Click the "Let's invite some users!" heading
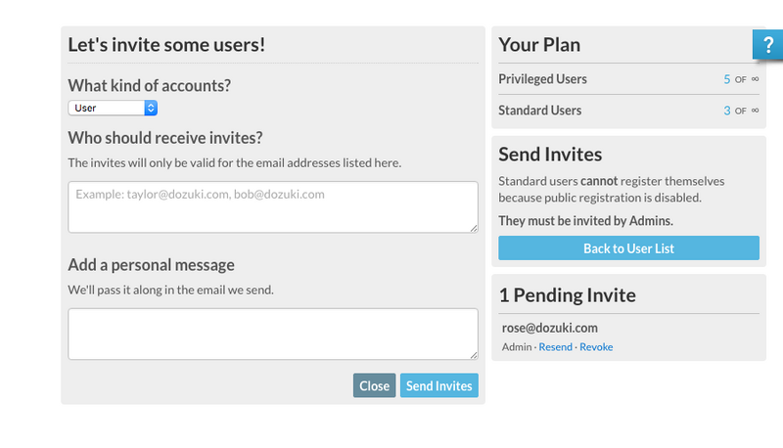 166,44
